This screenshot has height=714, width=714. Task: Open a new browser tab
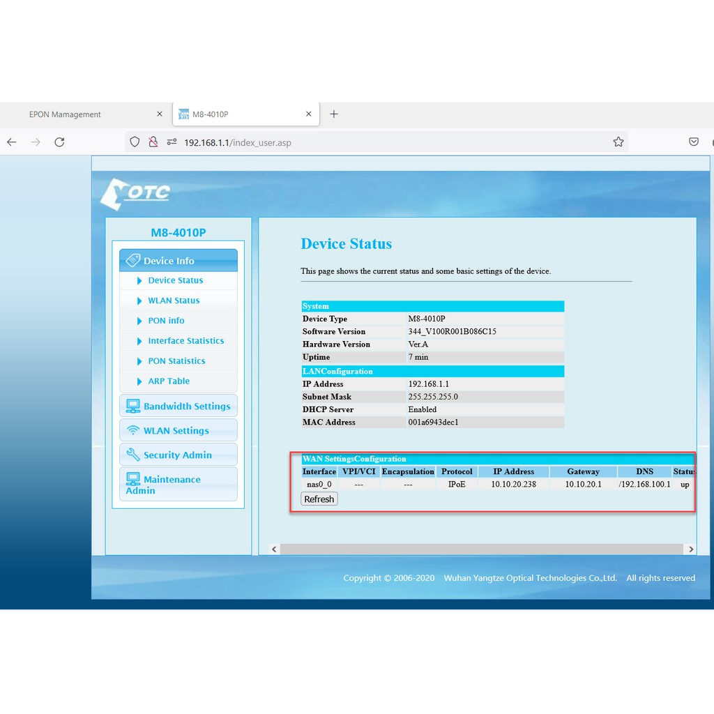click(x=334, y=114)
